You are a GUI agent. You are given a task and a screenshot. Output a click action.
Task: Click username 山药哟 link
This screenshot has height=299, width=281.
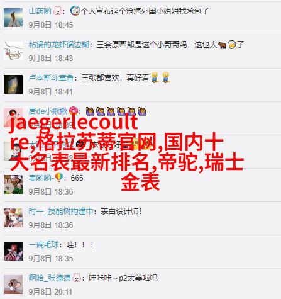(x=40, y=11)
